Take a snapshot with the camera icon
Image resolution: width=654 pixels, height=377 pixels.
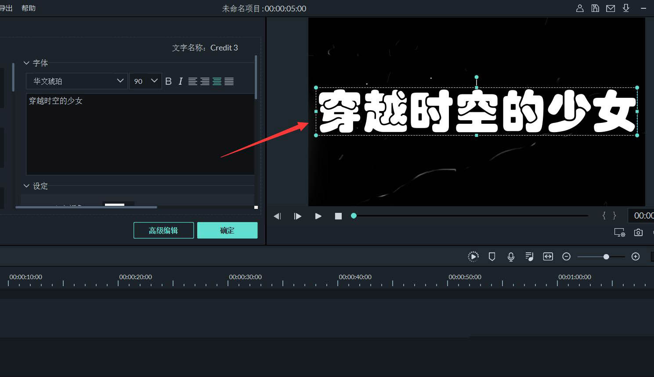point(638,232)
